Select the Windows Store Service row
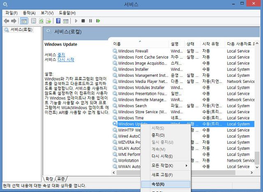The image size is (263, 192). [x=183, y=112]
